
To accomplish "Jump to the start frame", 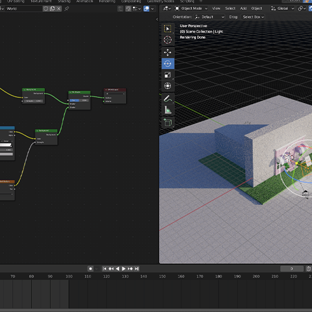I will (x=105, y=269).
